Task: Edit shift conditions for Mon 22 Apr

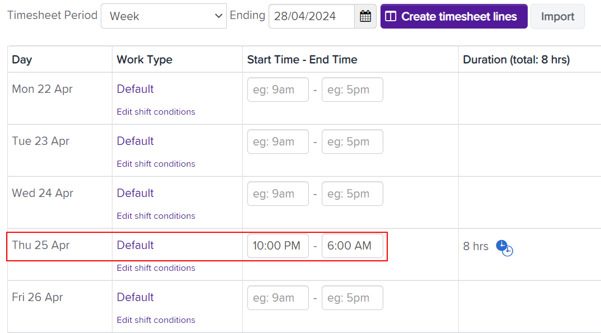Action: click(x=156, y=112)
